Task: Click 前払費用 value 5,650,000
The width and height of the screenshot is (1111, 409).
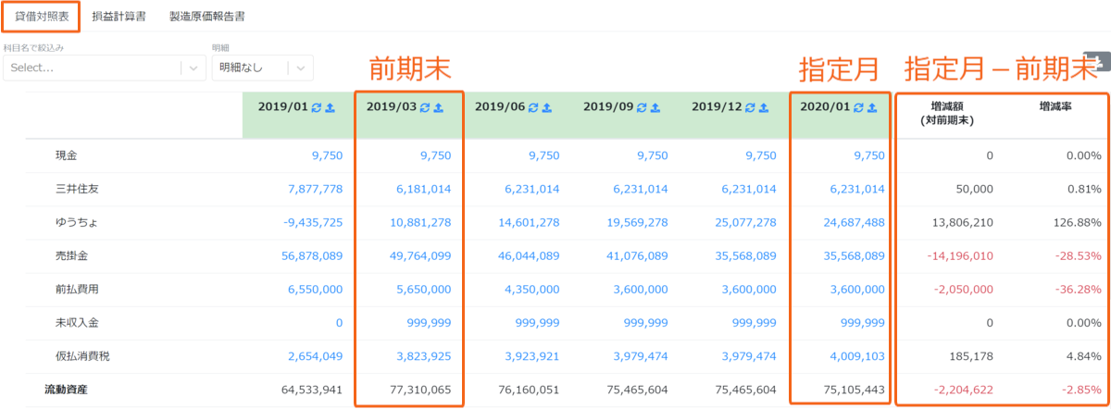Action: (x=424, y=290)
